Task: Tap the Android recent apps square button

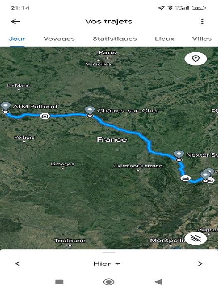Action: [59, 282]
